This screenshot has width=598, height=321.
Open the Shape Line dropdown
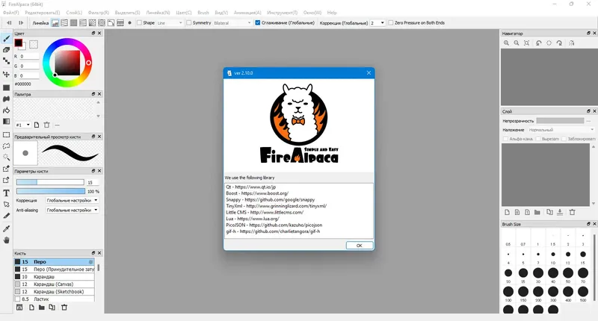tap(170, 23)
